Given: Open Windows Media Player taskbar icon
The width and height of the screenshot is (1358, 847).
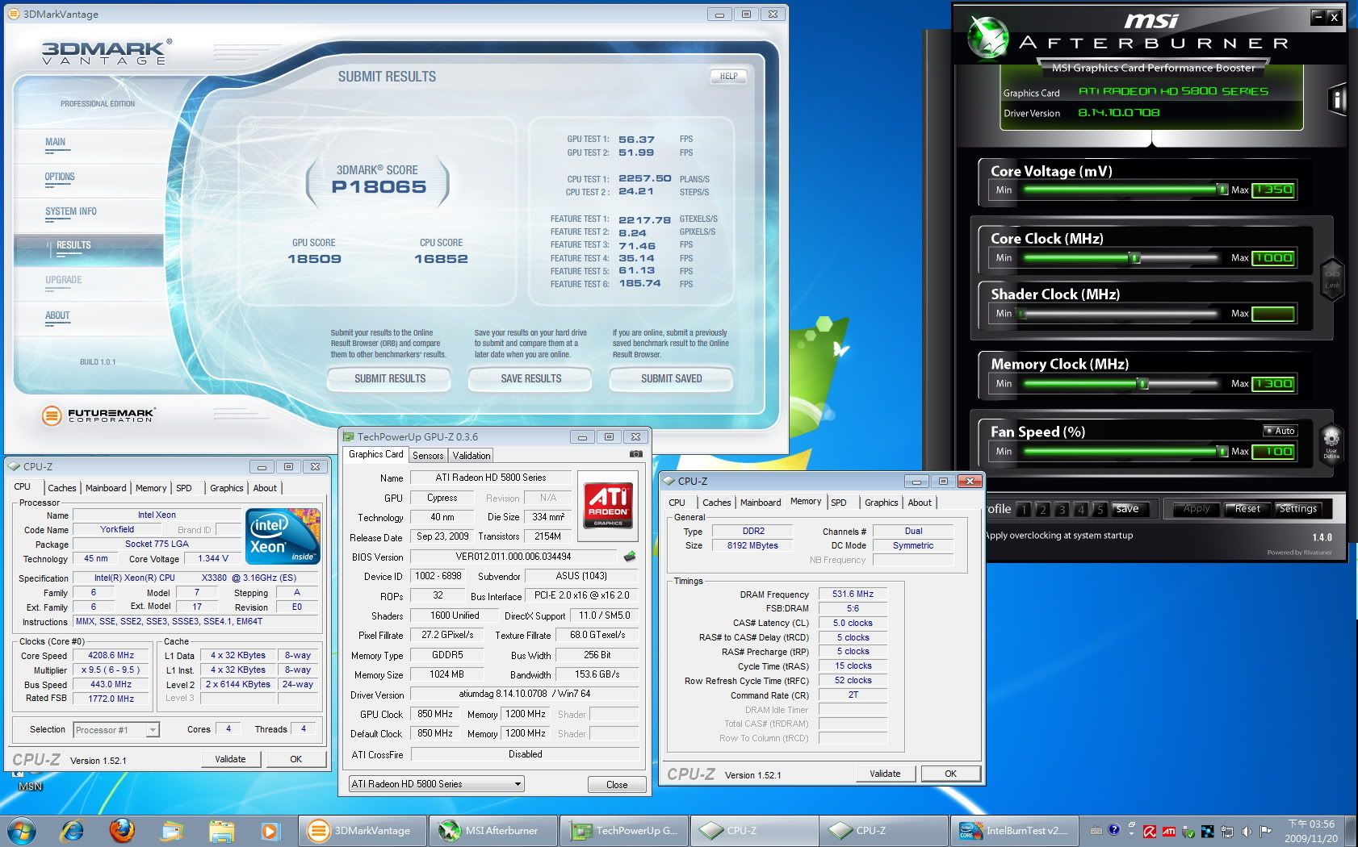Looking at the screenshot, I should pos(270,830).
